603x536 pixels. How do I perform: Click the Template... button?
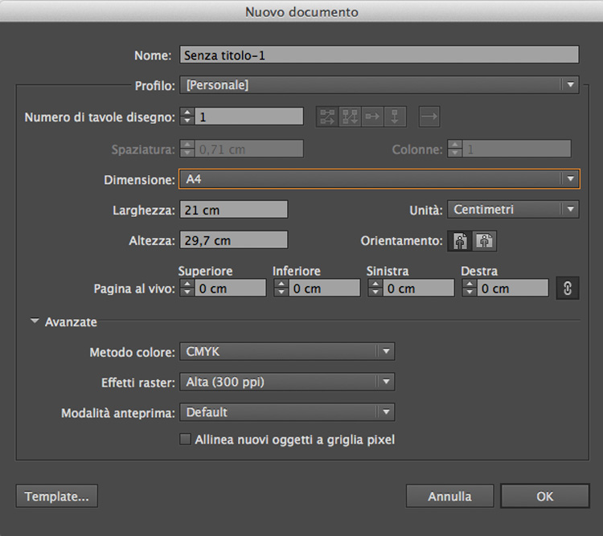pyautogui.click(x=56, y=497)
